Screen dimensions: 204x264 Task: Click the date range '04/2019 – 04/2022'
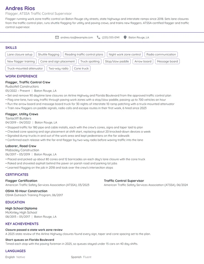[x=18, y=122]
